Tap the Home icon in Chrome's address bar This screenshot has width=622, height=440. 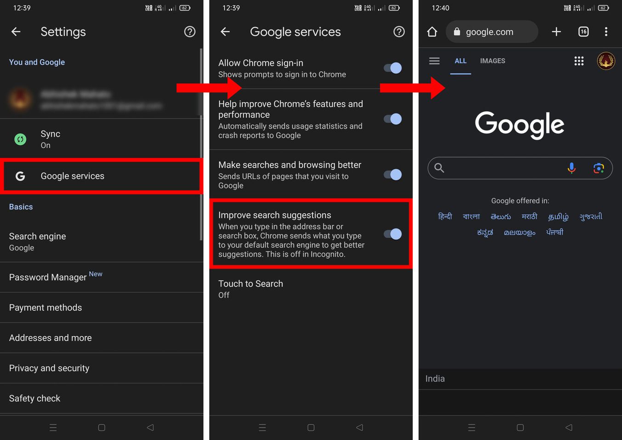pyautogui.click(x=432, y=32)
